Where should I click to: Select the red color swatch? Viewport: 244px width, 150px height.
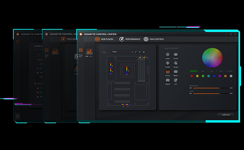(x=192, y=76)
